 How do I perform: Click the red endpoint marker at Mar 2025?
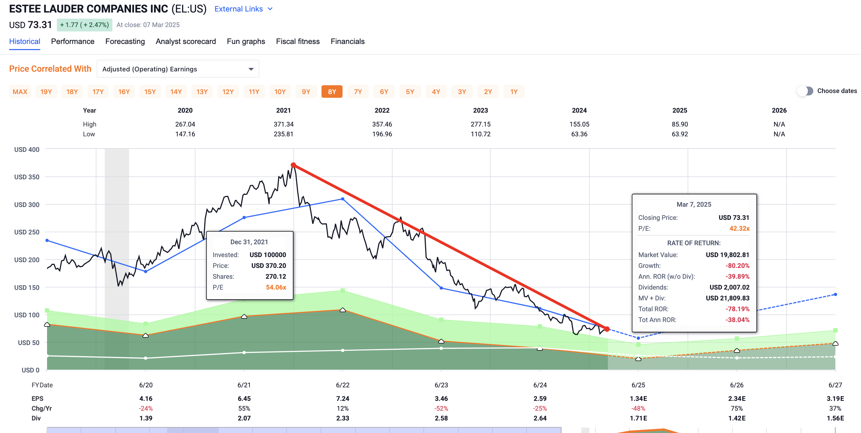point(607,329)
